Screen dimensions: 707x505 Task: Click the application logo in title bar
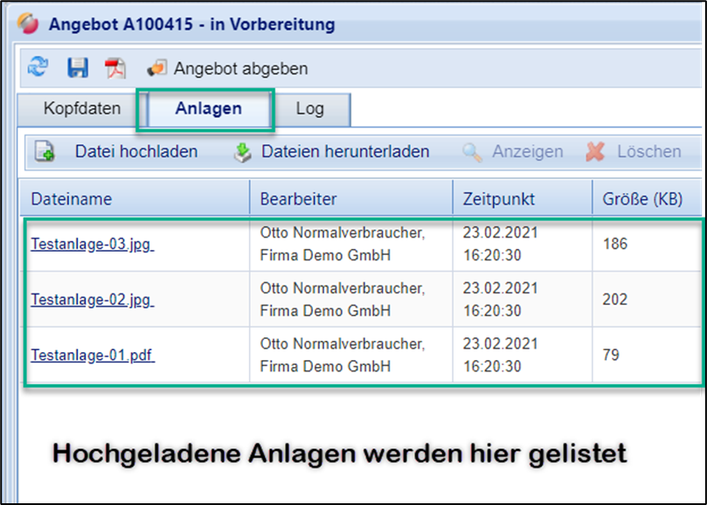click(28, 24)
